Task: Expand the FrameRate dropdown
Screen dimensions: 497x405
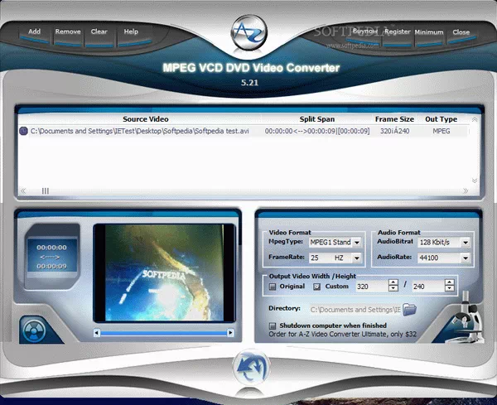Action: pos(357,258)
